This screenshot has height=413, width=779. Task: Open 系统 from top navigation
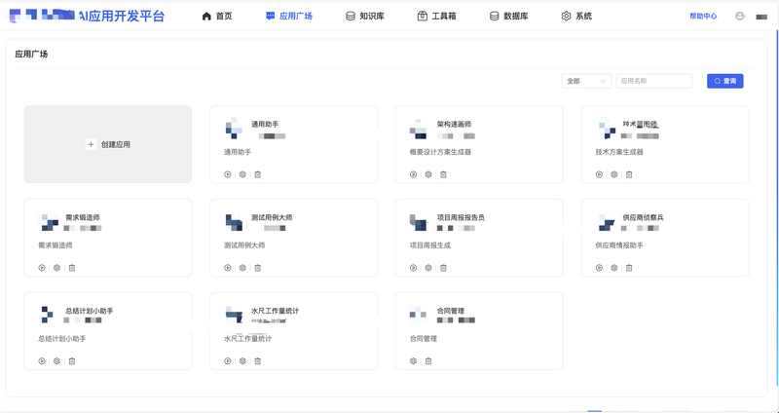point(576,16)
